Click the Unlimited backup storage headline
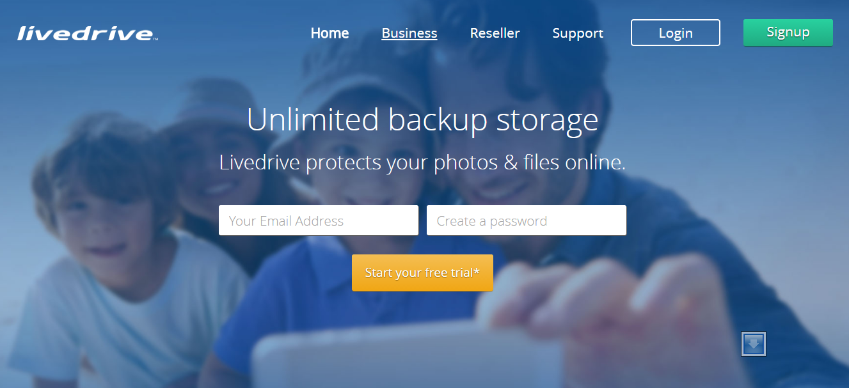This screenshot has height=388, width=849. coord(422,120)
